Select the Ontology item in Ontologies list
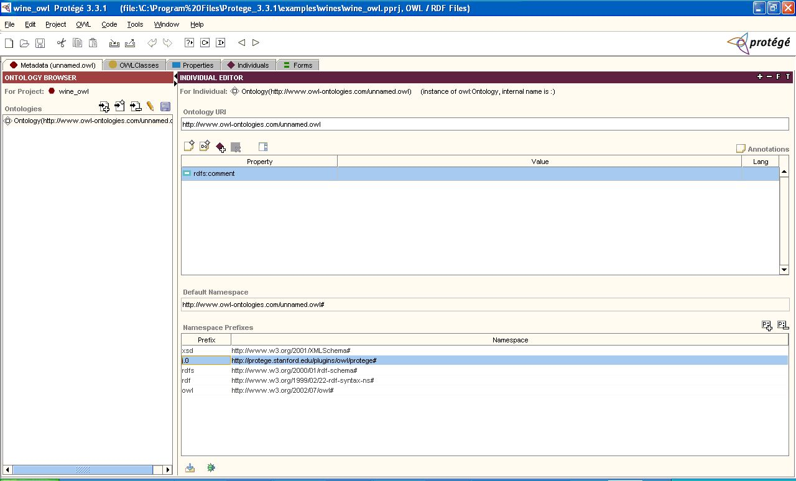796x481 pixels. pyautogui.click(x=88, y=121)
